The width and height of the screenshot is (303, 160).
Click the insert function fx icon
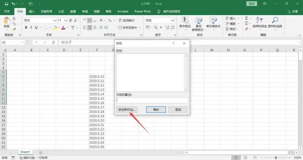click(x=53, y=42)
